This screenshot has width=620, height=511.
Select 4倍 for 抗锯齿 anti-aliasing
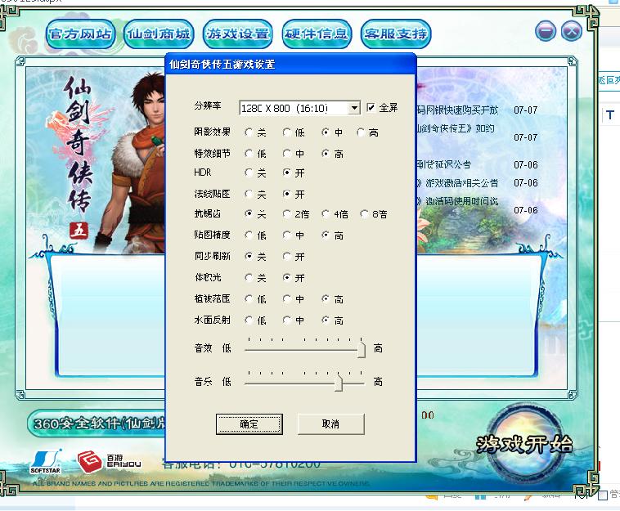coord(325,214)
